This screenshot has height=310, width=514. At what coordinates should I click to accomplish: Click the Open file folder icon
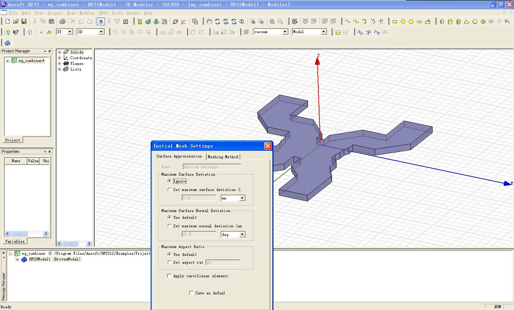[x=16, y=21]
